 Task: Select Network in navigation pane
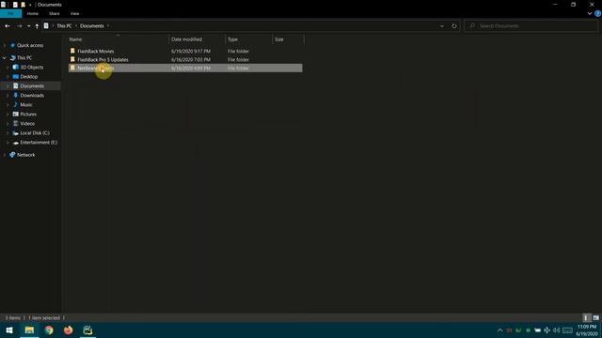25,155
